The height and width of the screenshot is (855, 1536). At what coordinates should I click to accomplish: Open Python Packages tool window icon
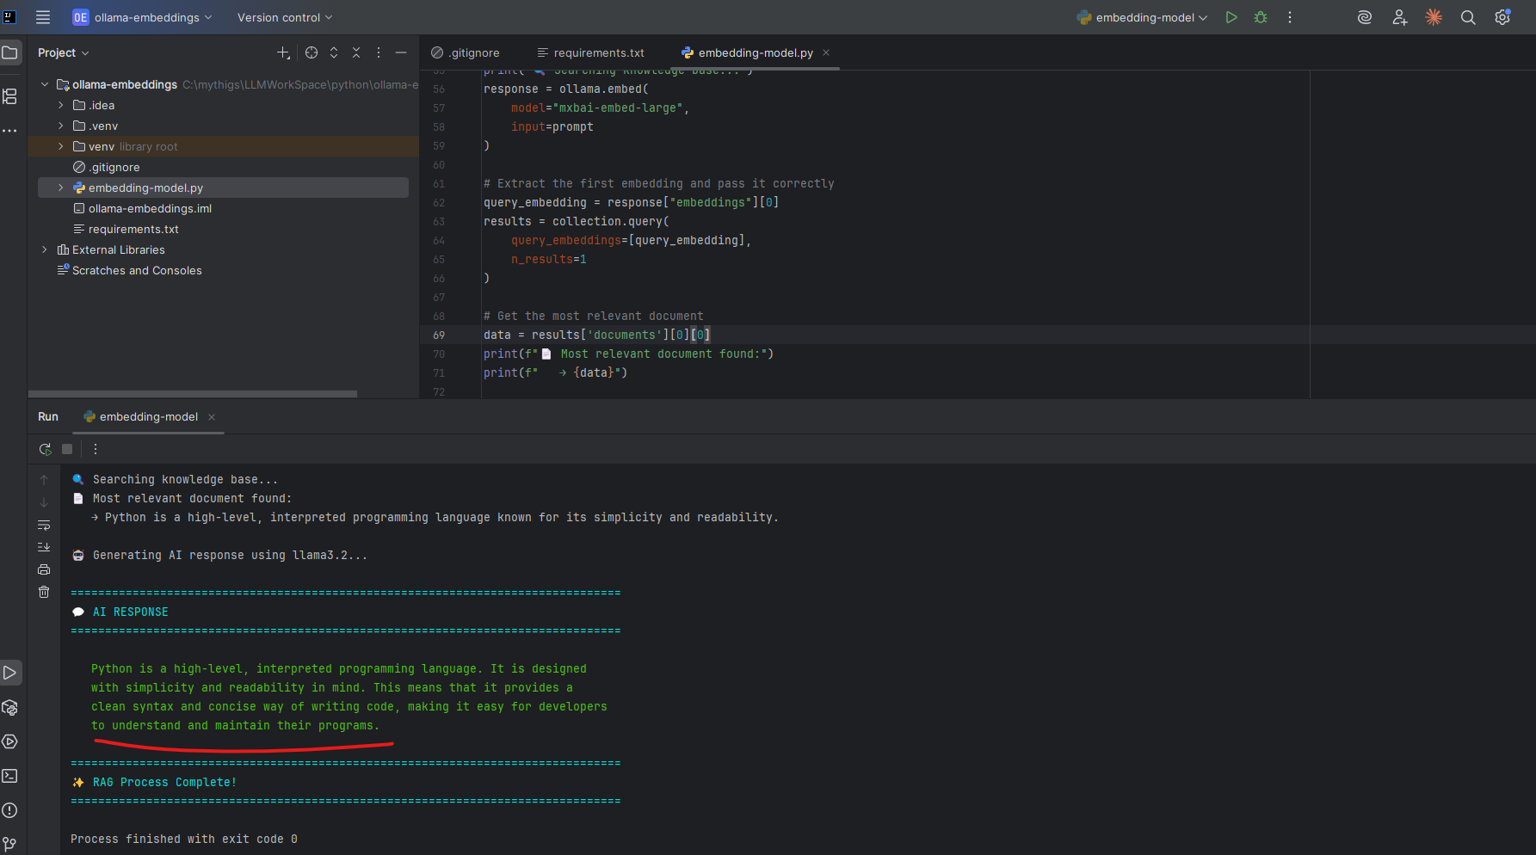pyautogui.click(x=10, y=707)
